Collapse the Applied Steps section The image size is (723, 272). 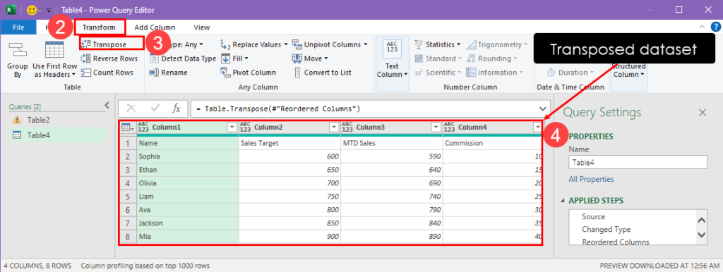(x=563, y=201)
